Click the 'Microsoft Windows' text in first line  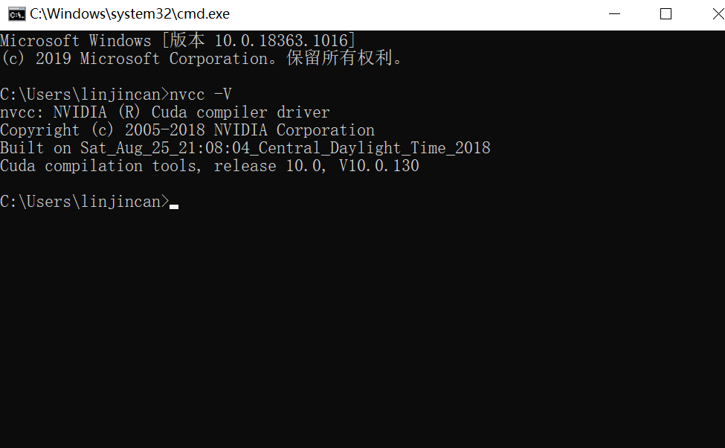pyautogui.click(x=76, y=41)
